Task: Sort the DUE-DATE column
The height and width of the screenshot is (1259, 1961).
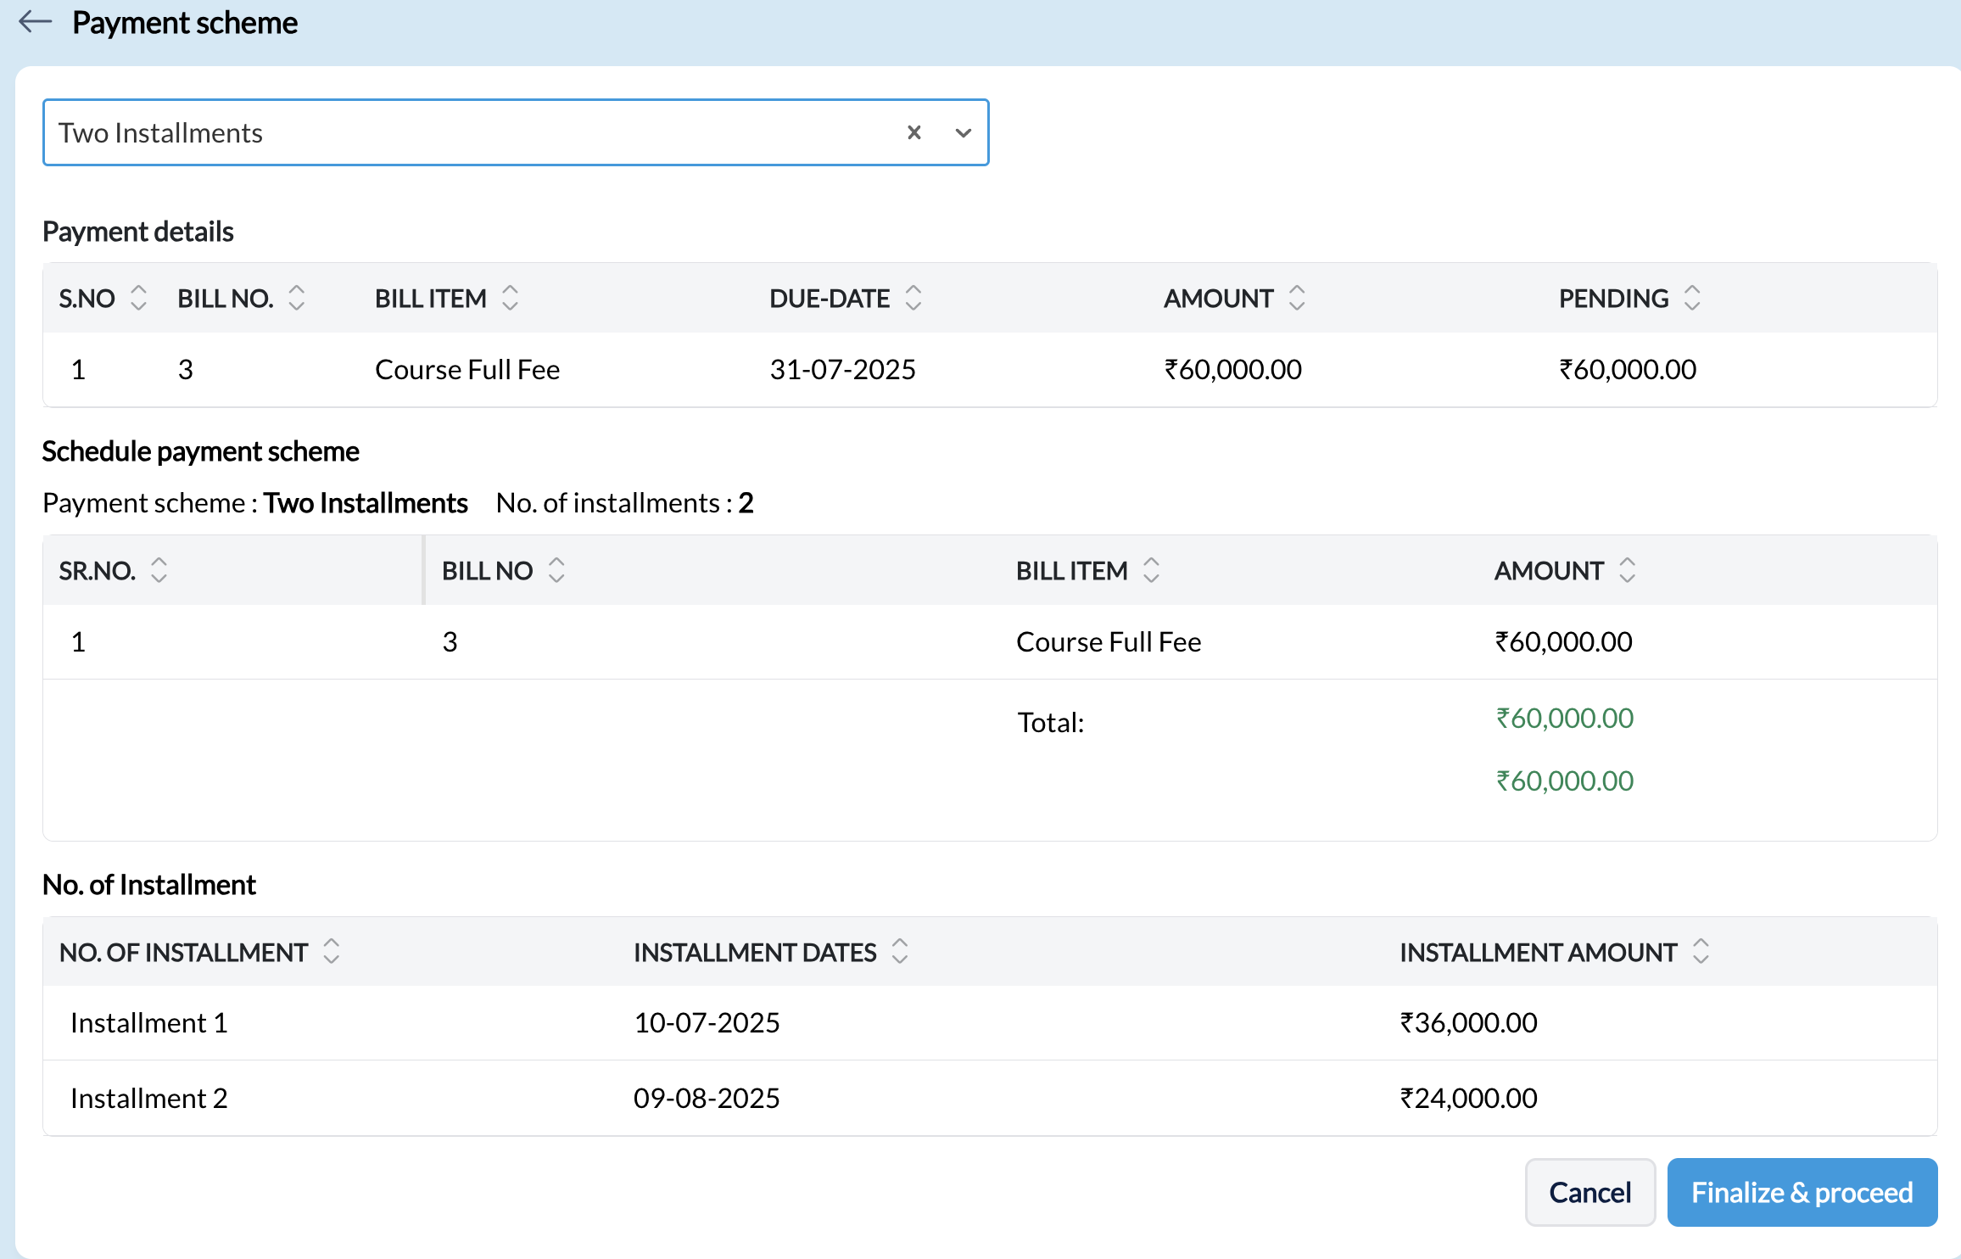Action: point(913,298)
